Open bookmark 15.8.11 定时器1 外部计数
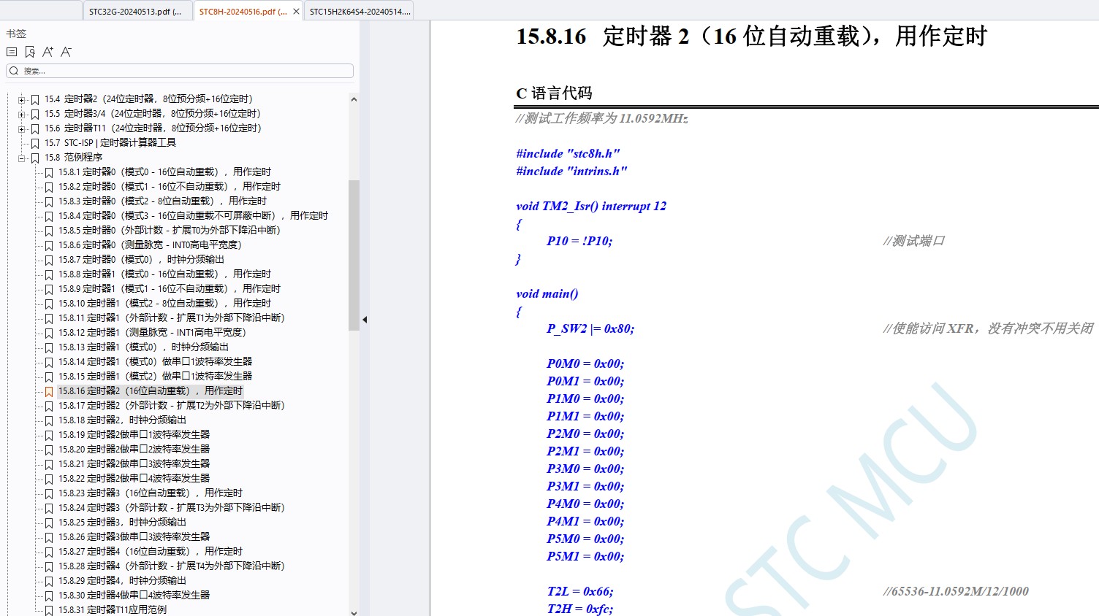The image size is (1099, 616). click(172, 318)
